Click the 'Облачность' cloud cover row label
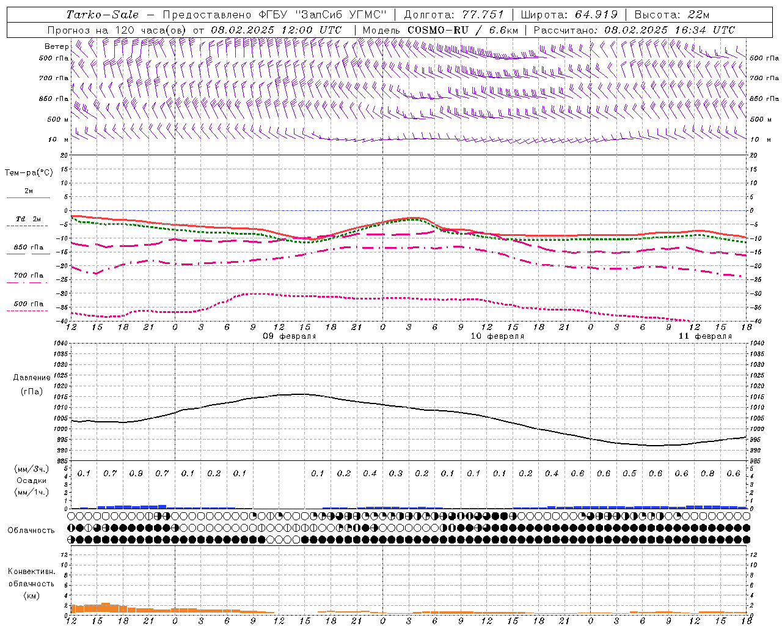Viewport: 782px width, 626px height. 31,531
